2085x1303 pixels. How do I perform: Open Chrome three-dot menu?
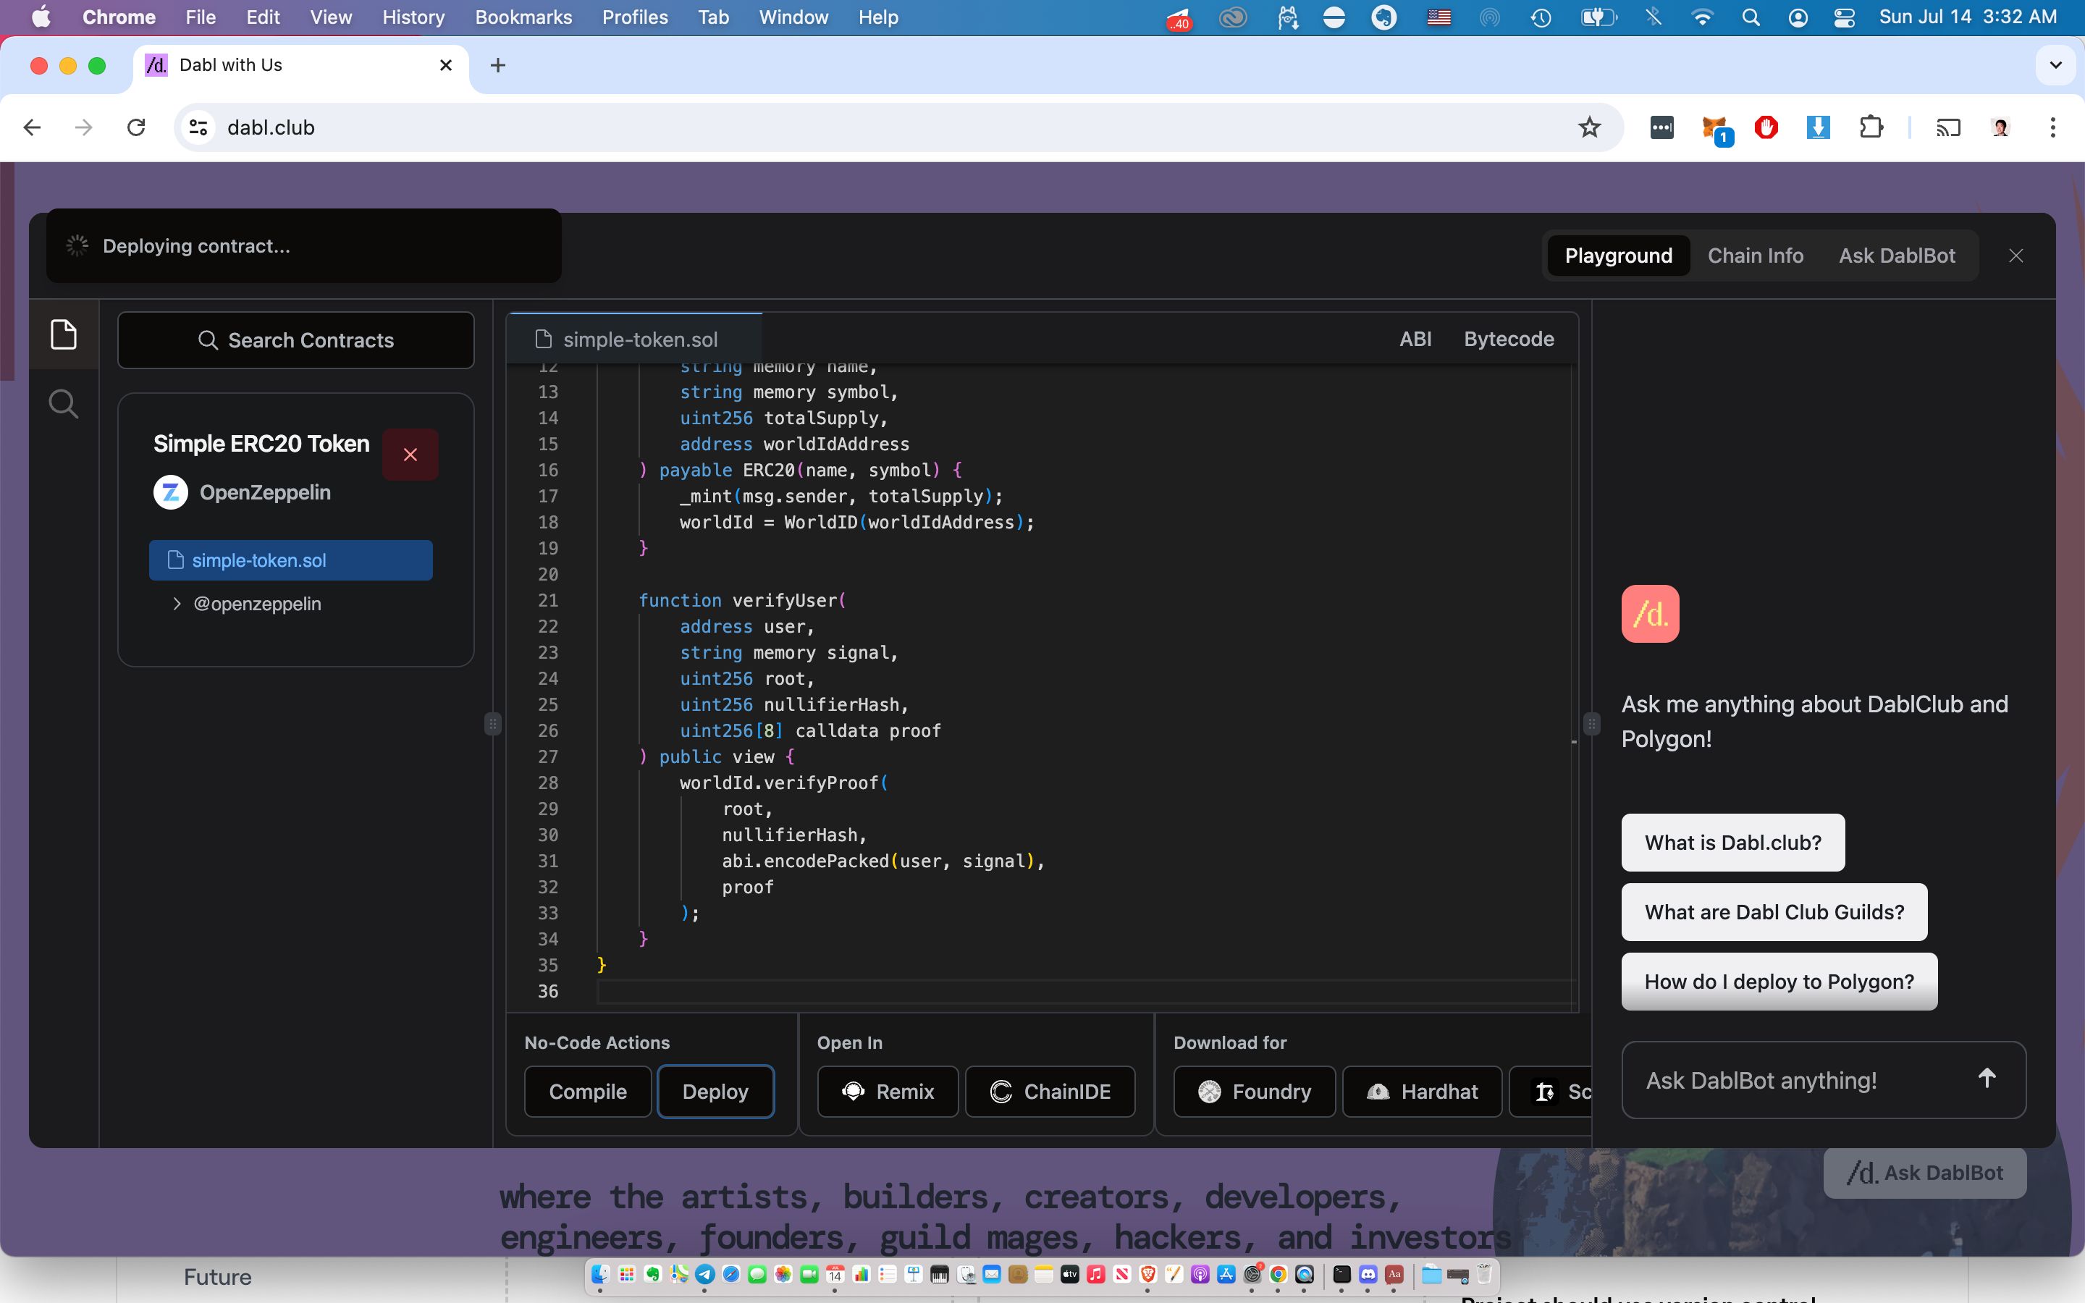(2053, 127)
